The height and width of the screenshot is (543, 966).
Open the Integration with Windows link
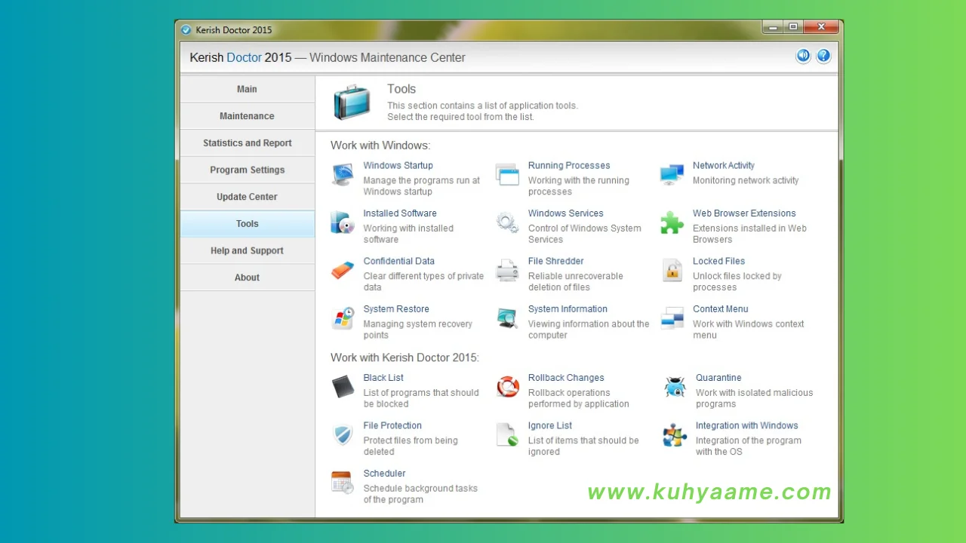coord(746,426)
